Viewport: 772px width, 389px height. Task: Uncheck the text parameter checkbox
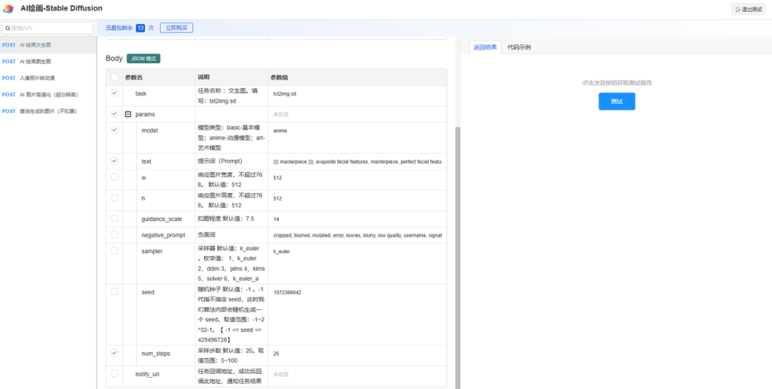tap(115, 161)
